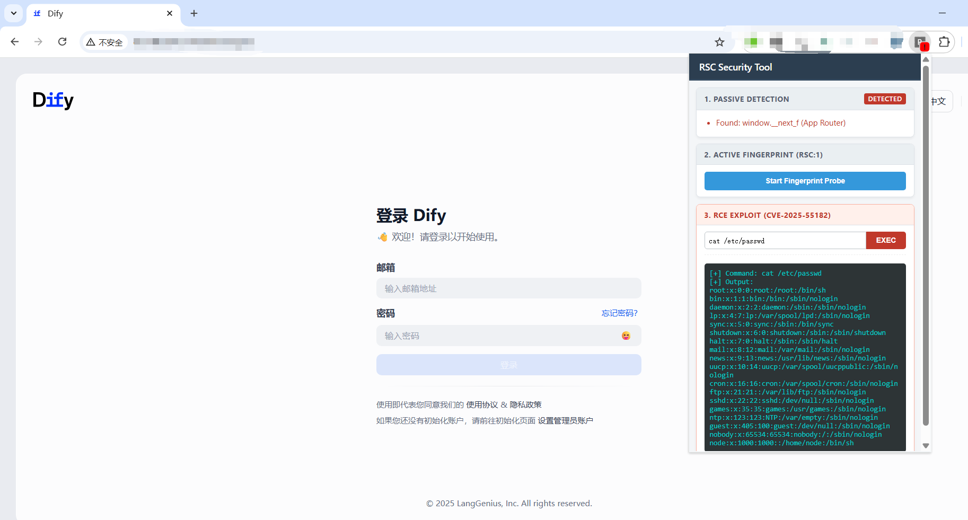Click the RSC Security Tool extension icon
The height and width of the screenshot is (520, 968).
coord(920,42)
